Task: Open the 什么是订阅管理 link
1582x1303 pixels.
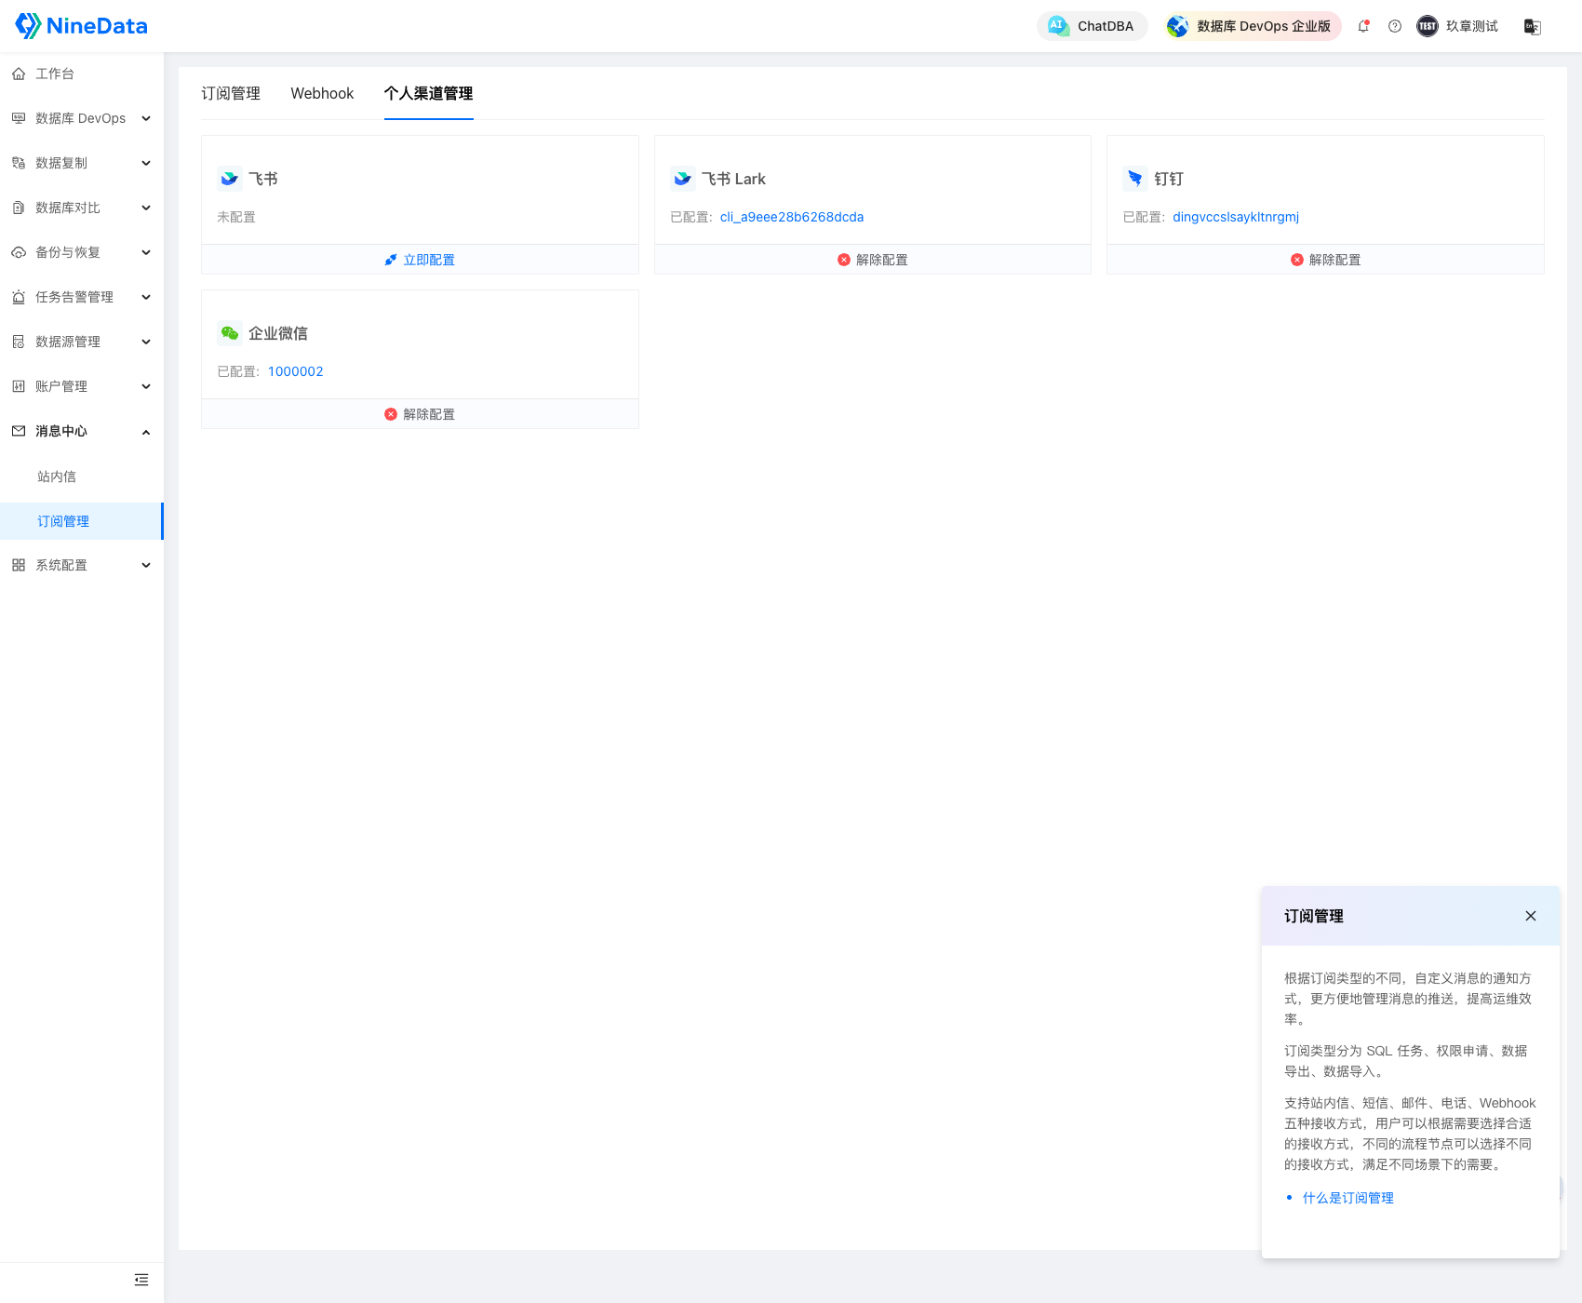Action: [1347, 1198]
